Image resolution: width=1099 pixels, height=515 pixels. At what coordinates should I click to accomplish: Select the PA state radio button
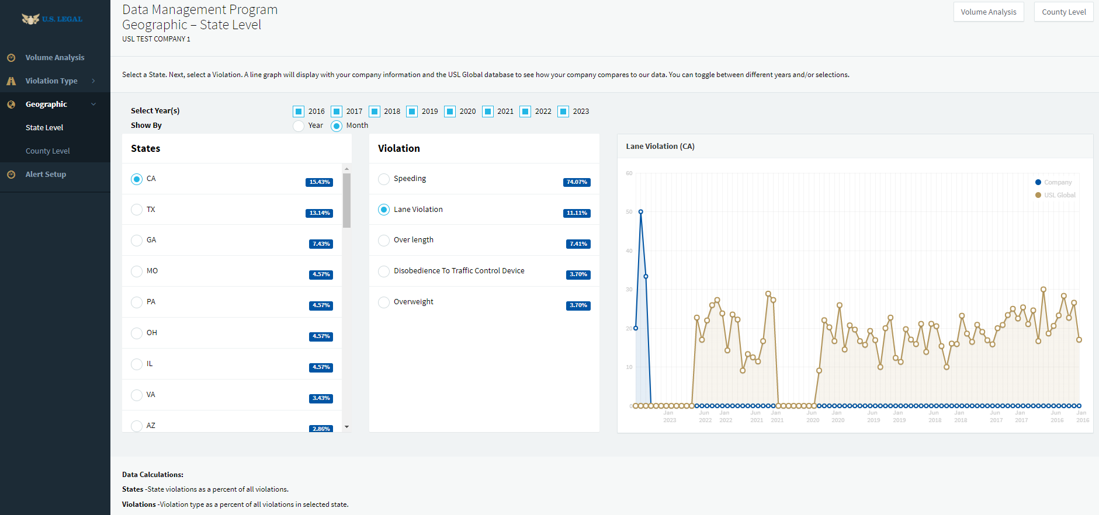(137, 302)
